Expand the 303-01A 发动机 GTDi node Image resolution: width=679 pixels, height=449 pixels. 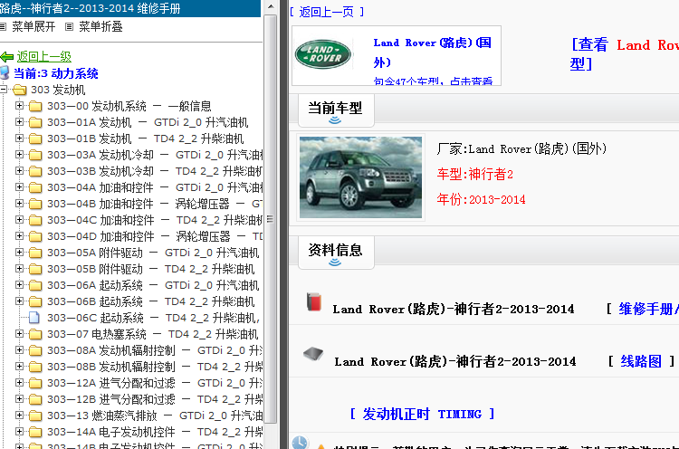coord(20,122)
